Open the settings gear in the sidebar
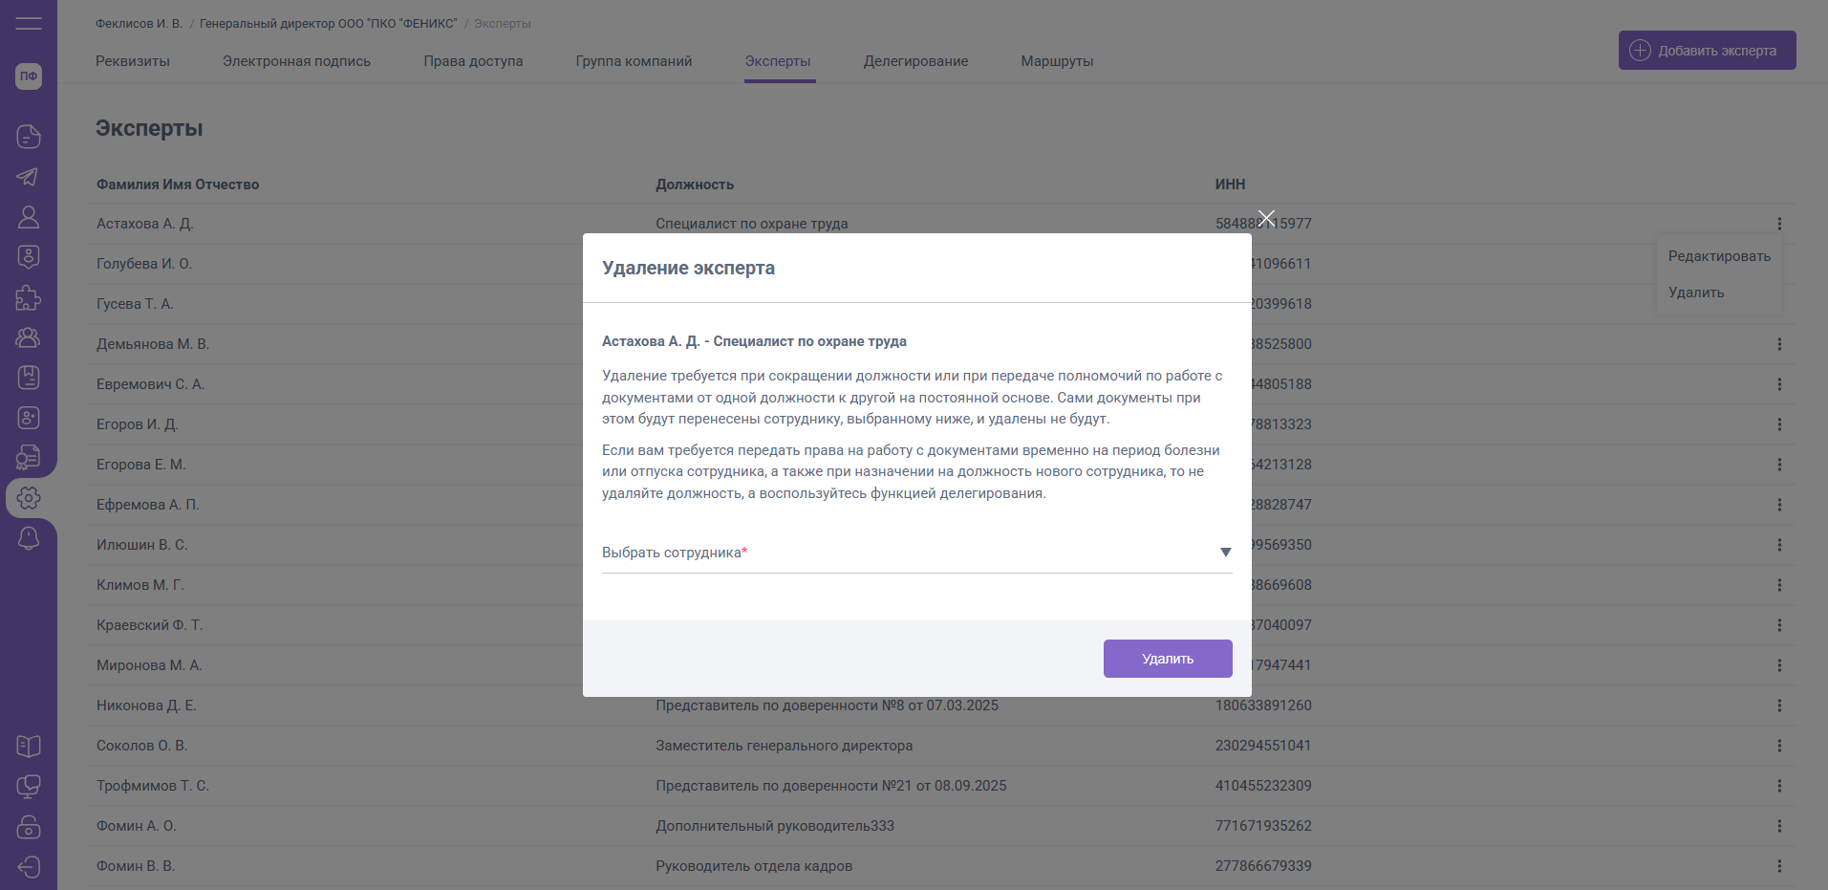This screenshot has height=890, width=1828. click(29, 498)
